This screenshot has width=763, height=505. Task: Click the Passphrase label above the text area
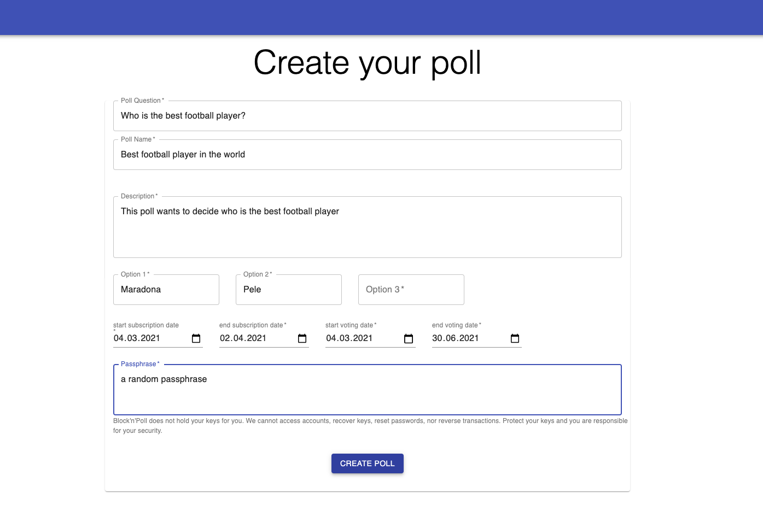pos(138,364)
